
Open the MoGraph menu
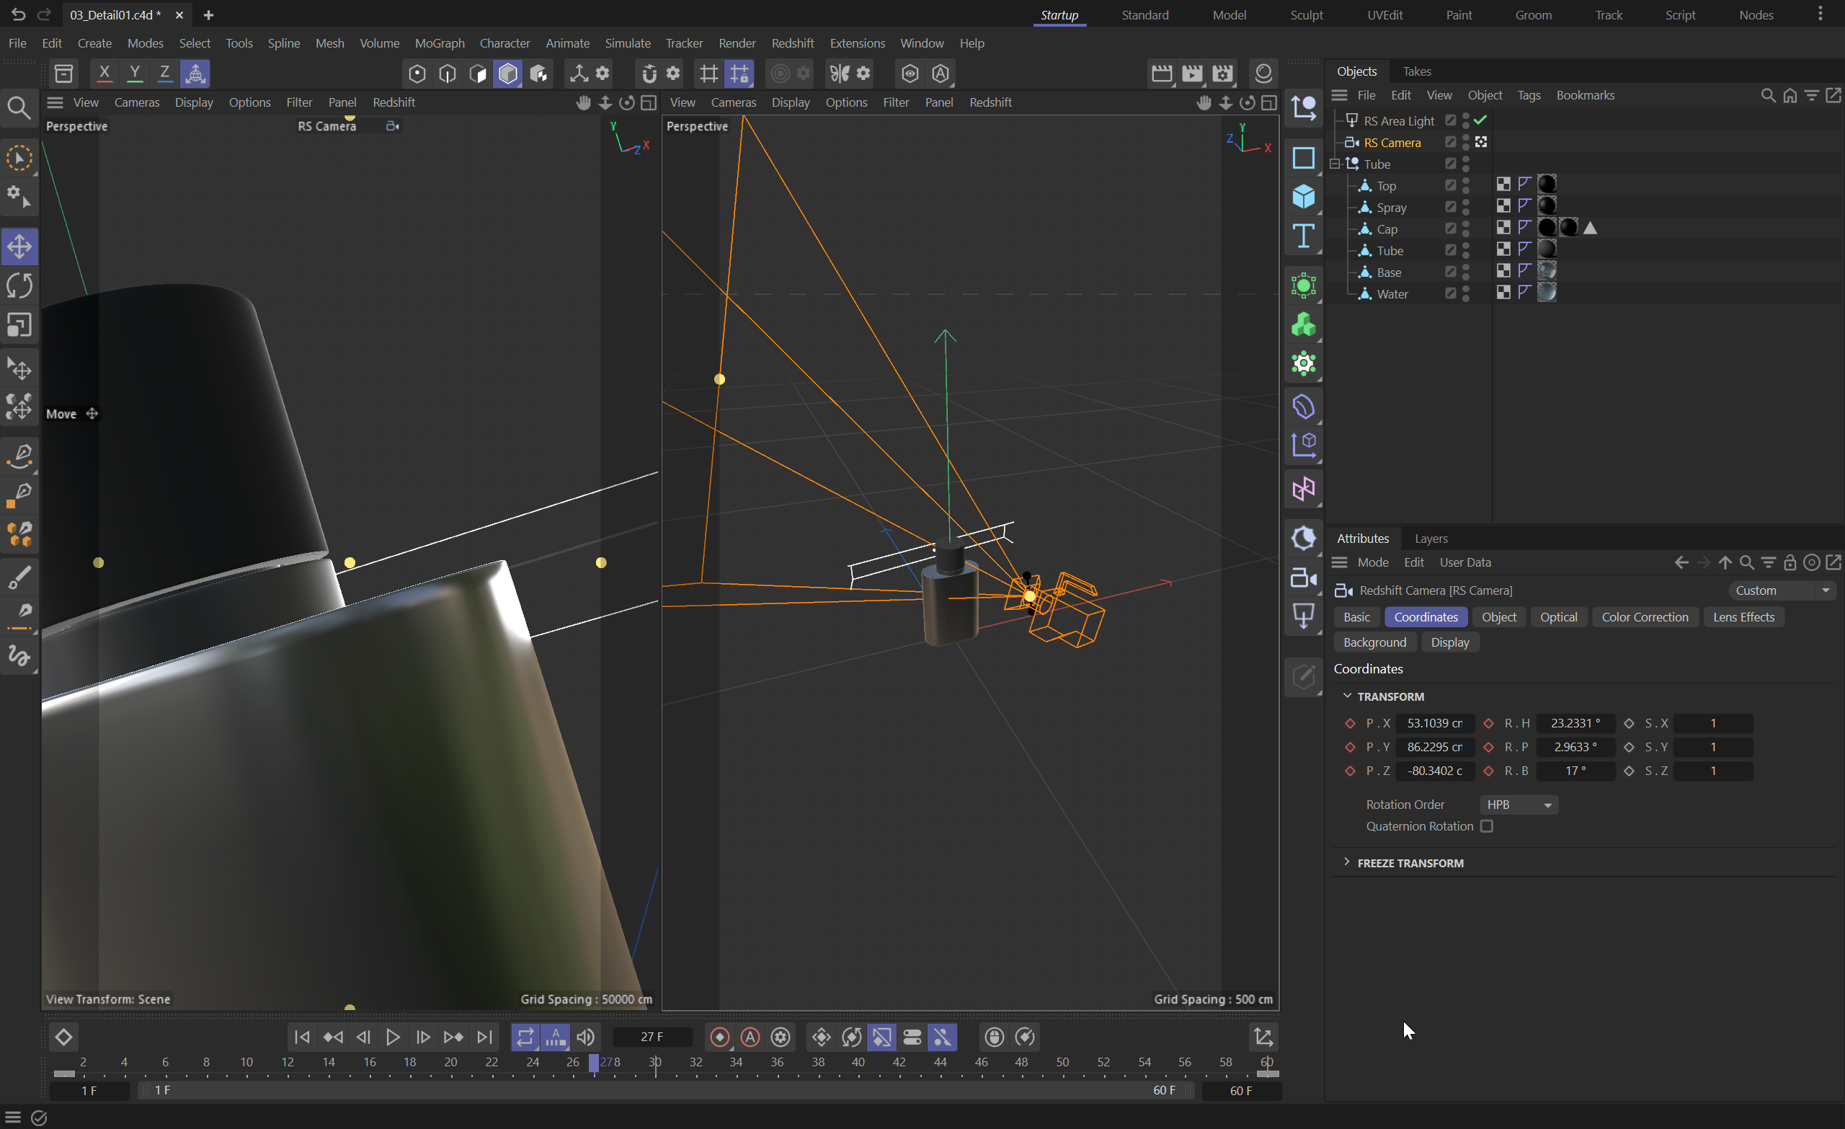440,43
